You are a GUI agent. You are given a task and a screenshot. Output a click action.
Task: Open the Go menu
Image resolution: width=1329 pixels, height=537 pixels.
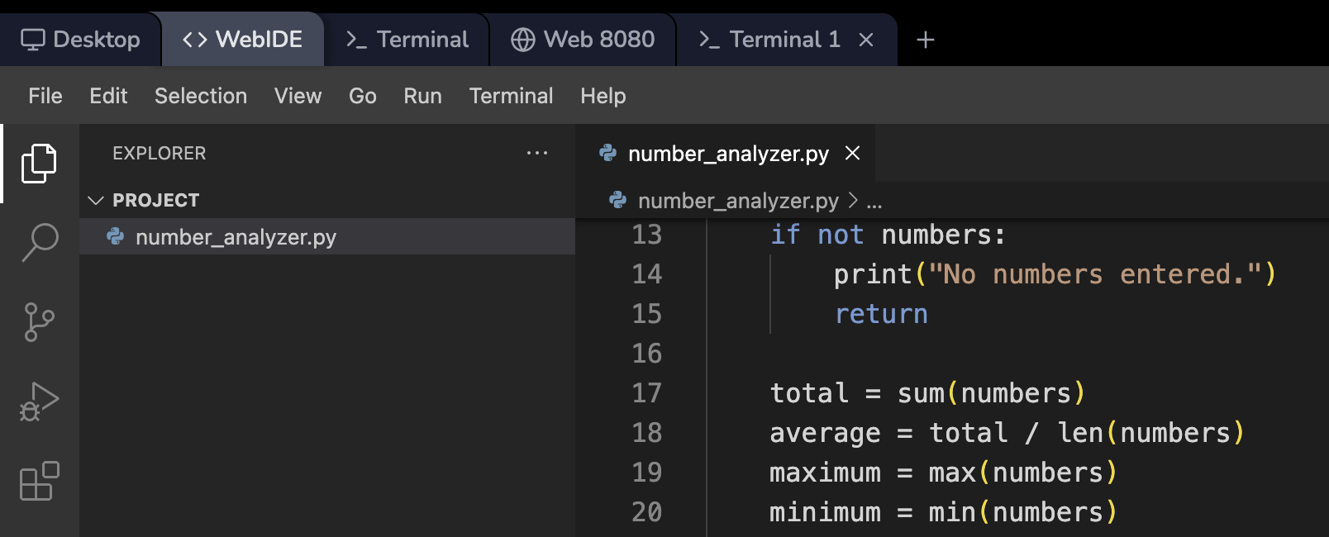(x=363, y=96)
